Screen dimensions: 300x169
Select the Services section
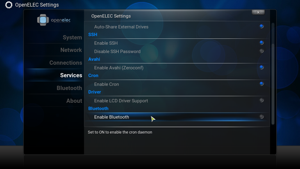(71, 75)
